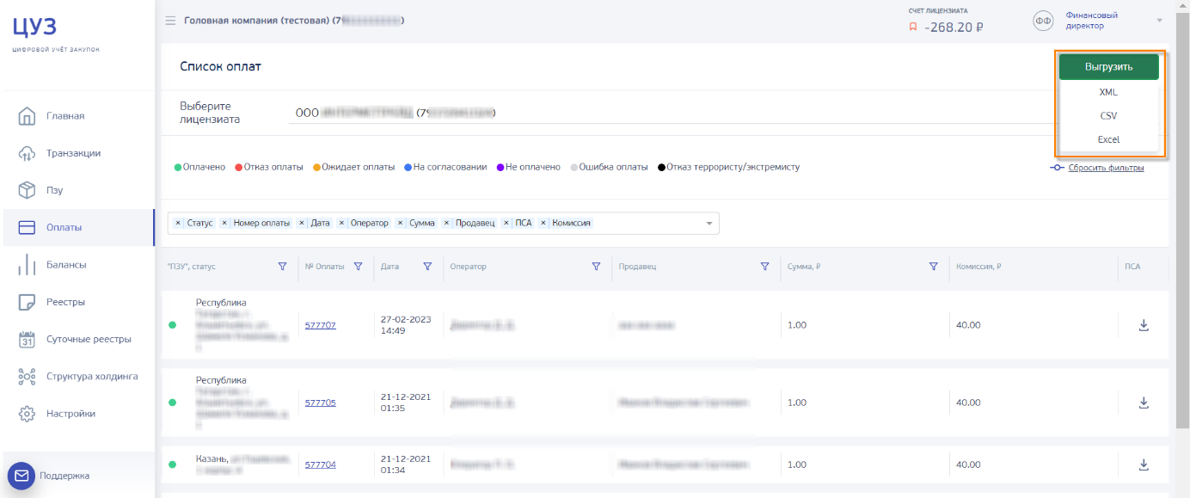
Task: Go to Транзакции in the sidebar
Action: coord(73,153)
